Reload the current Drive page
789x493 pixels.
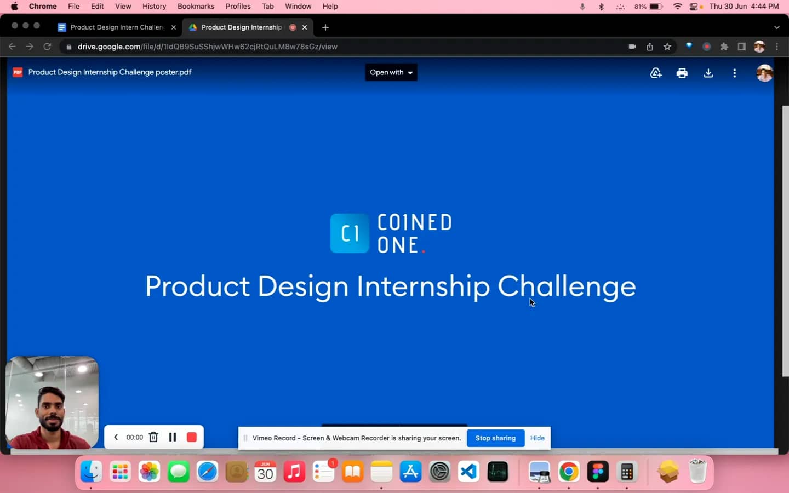click(47, 47)
